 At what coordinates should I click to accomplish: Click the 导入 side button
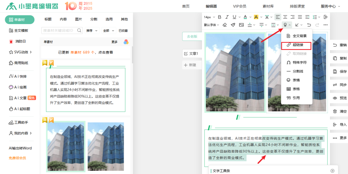(340, 124)
